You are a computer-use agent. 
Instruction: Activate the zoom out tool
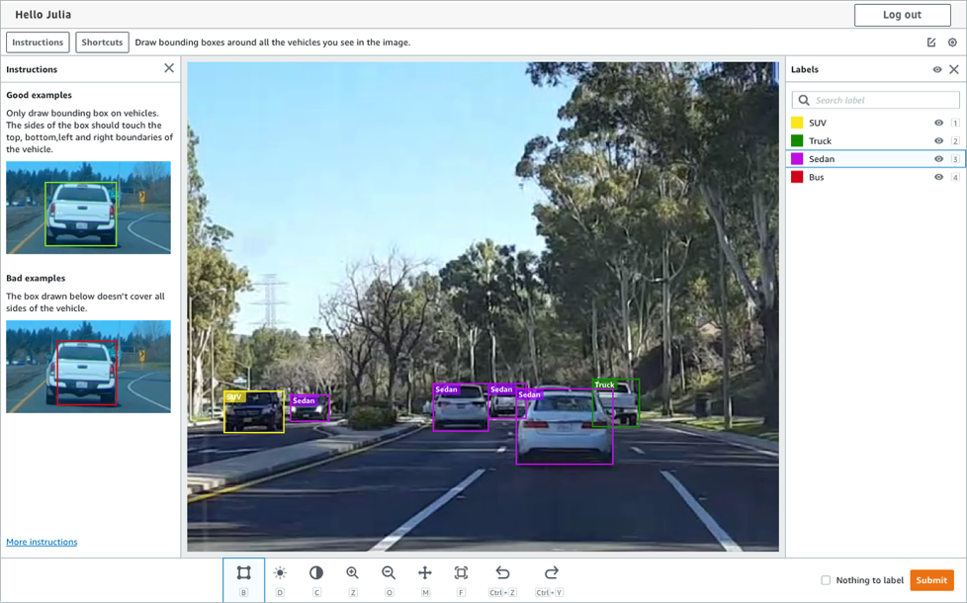pyautogui.click(x=388, y=573)
